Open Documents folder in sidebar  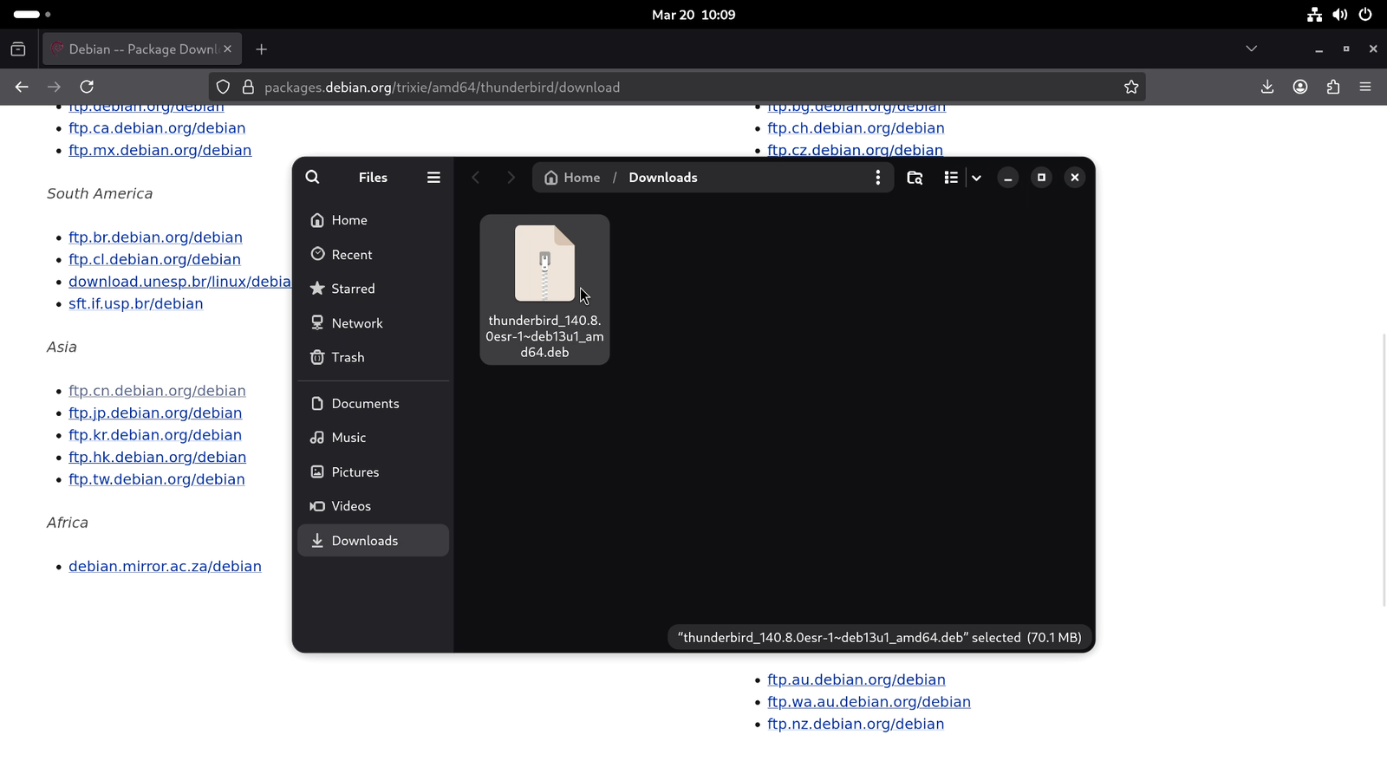tap(374, 403)
